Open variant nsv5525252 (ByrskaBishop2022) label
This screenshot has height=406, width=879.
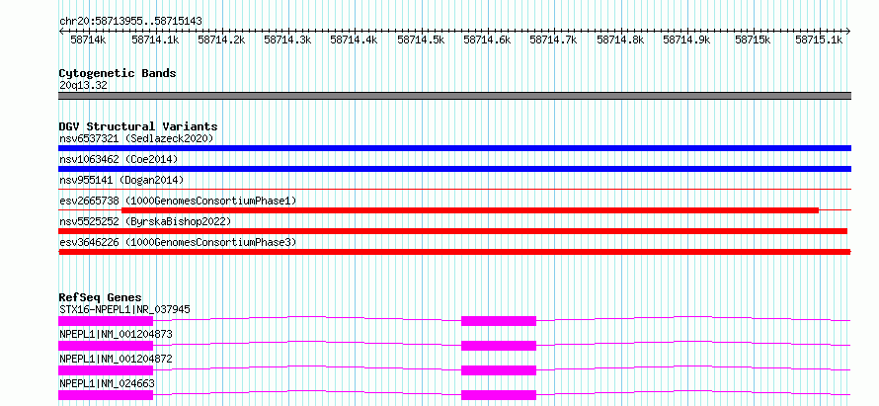coord(144,221)
